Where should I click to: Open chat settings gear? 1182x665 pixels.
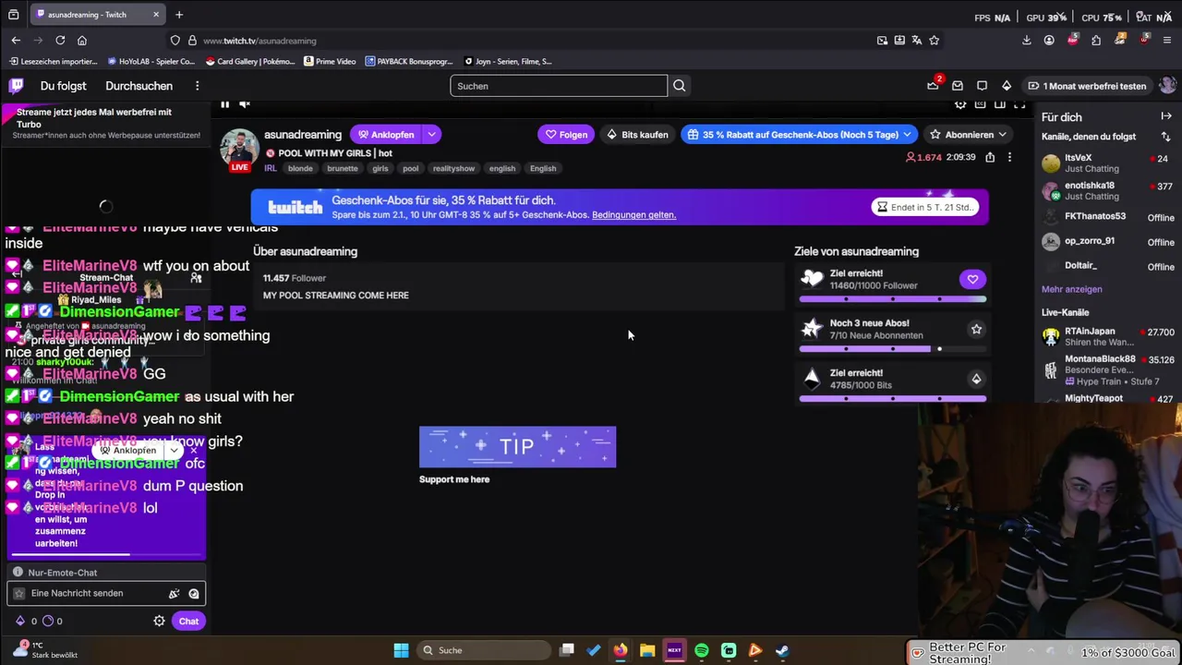(159, 622)
